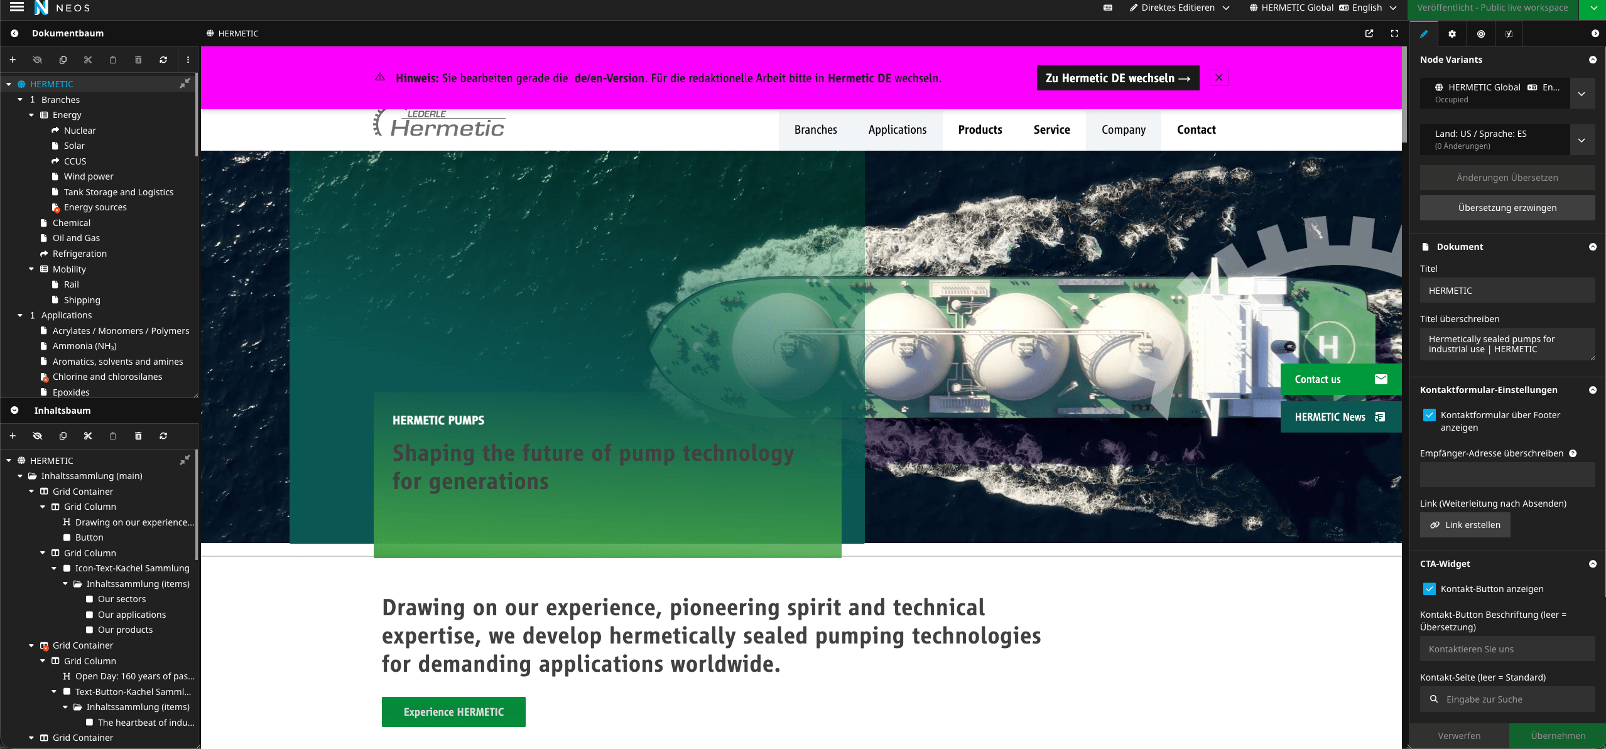Collapse the Node Variants inspector section

coord(1593,60)
